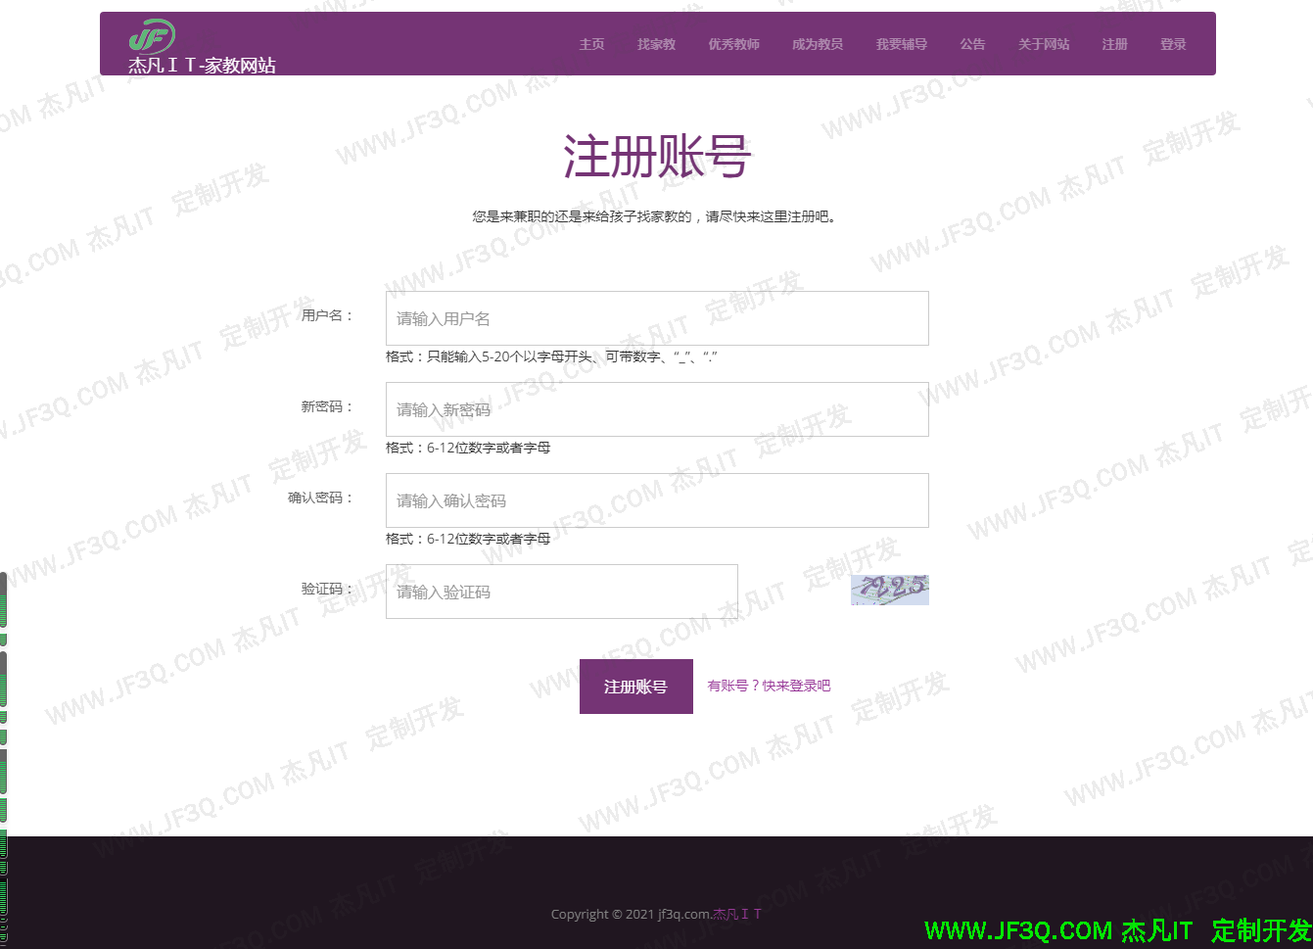
Task: Click the green JF logo icon
Action: pyautogui.click(x=152, y=36)
